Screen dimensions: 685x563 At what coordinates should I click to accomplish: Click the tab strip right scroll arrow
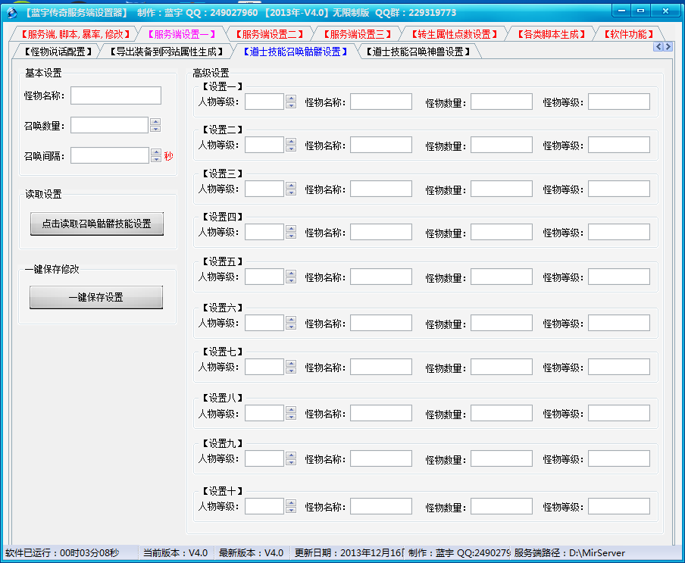(x=668, y=47)
